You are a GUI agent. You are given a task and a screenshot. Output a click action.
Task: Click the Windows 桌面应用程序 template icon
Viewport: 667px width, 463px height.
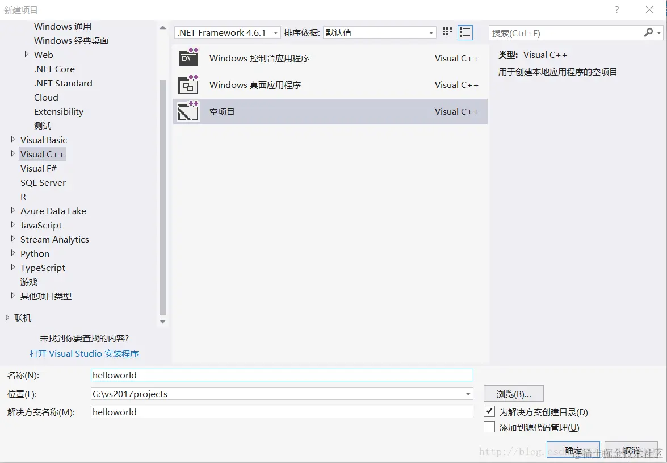[188, 85]
